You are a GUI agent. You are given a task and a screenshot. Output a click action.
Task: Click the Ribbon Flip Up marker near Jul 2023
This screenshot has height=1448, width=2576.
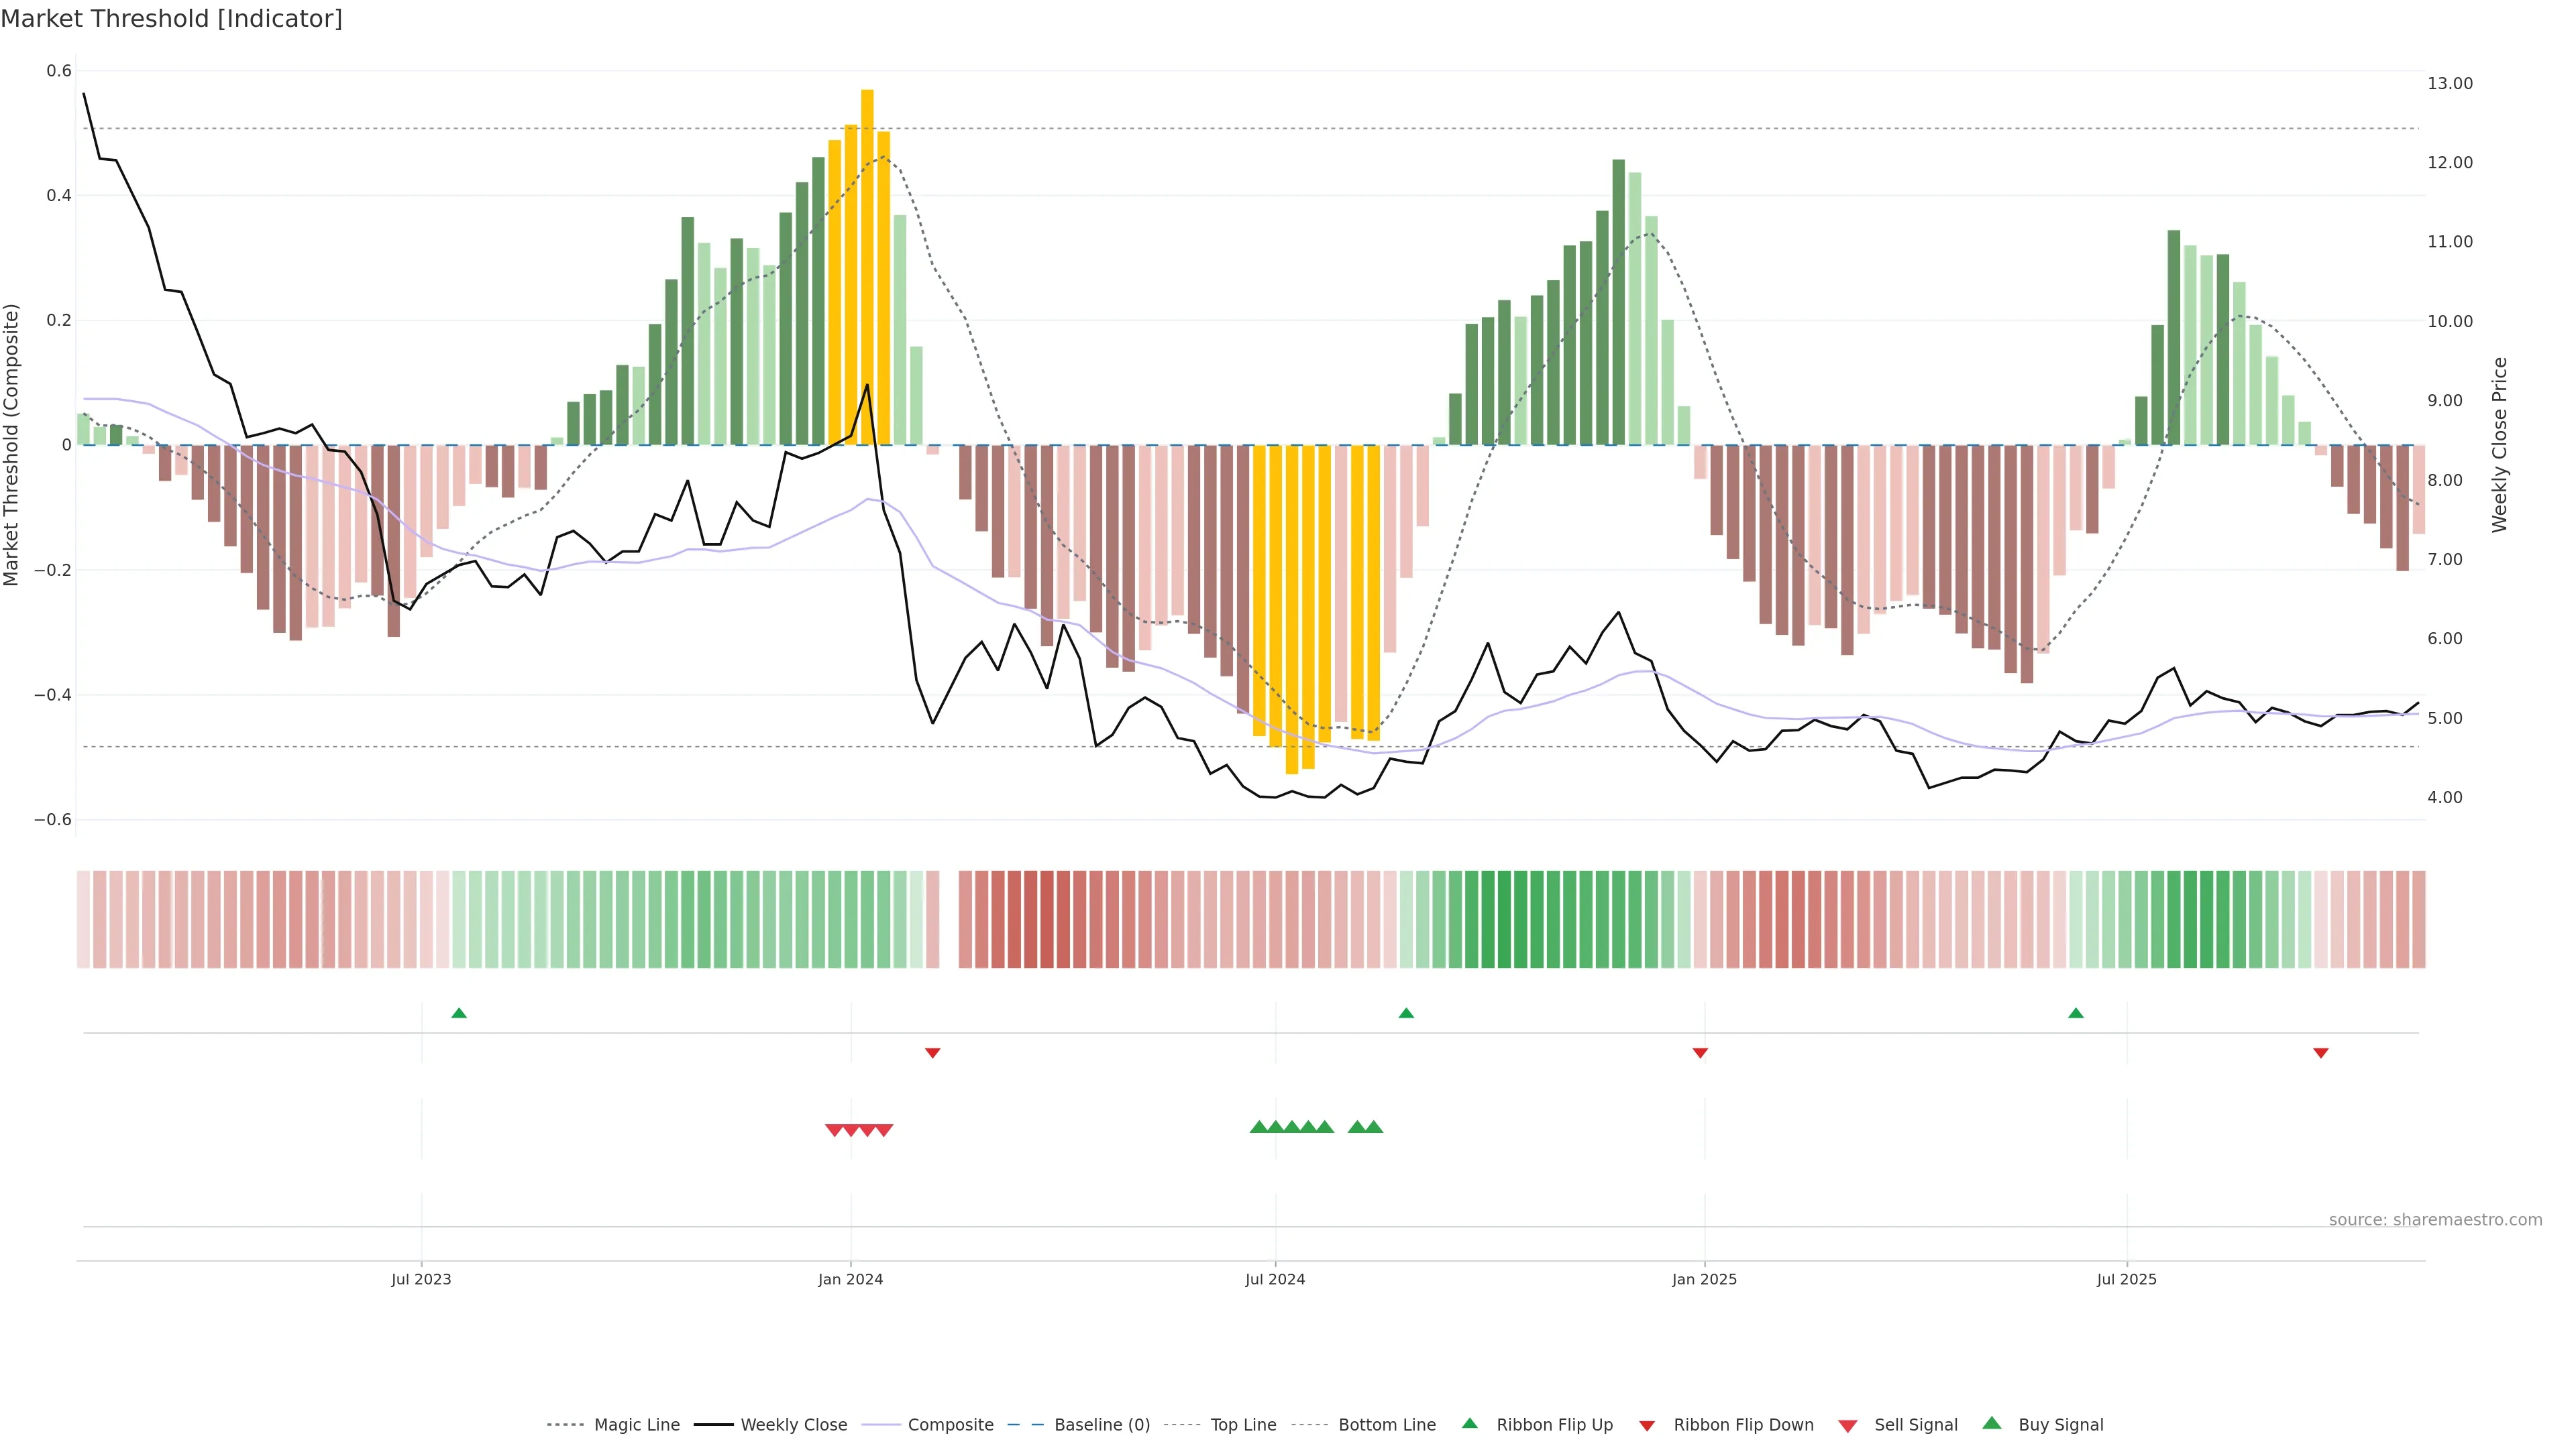click(x=459, y=1014)
